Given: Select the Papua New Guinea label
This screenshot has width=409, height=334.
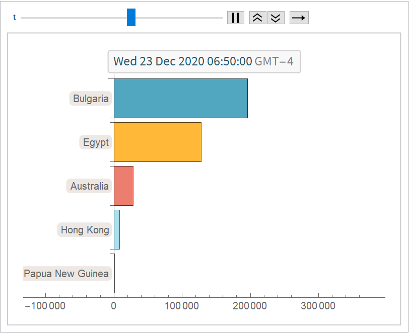Looking at the screenshot, I should 66,274.
